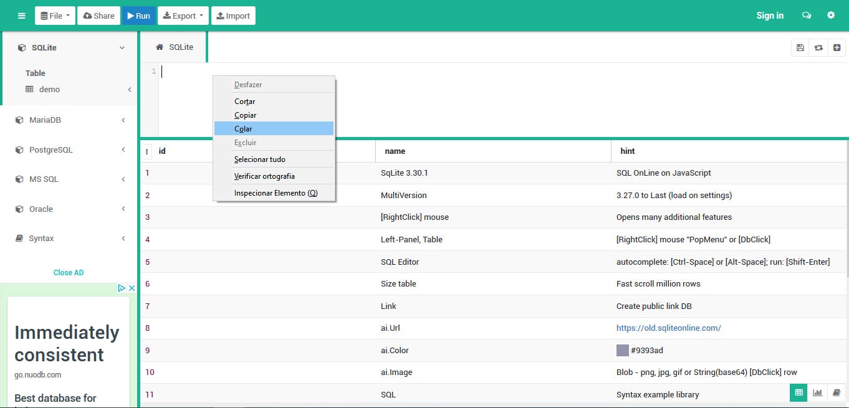This screenshot has height=408, width=849.
Task: Click the demo table grid icon
Action: [x=29, y=89]
